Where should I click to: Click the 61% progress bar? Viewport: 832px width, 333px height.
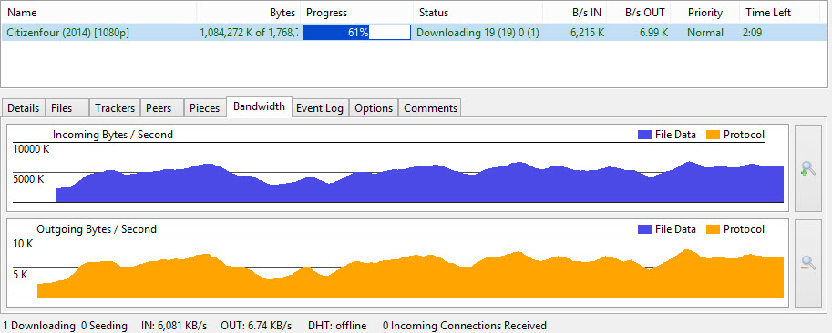point(357,33)
